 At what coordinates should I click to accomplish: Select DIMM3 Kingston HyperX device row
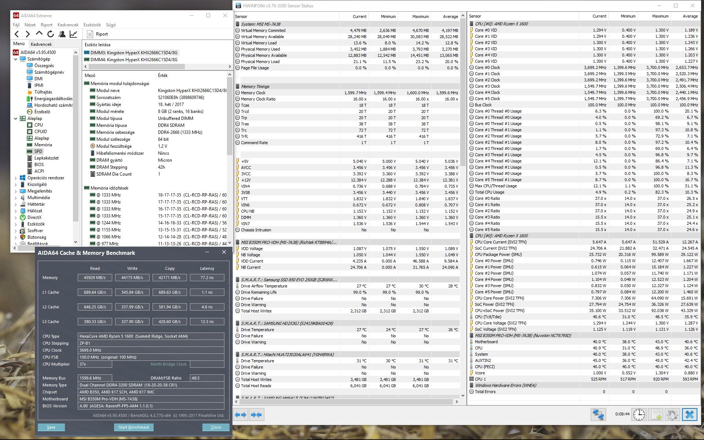coord(134,53)
